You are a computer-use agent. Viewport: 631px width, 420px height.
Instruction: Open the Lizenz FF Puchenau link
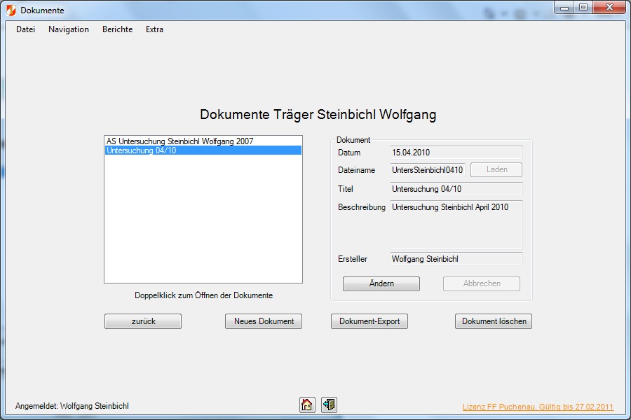(538, 407)
